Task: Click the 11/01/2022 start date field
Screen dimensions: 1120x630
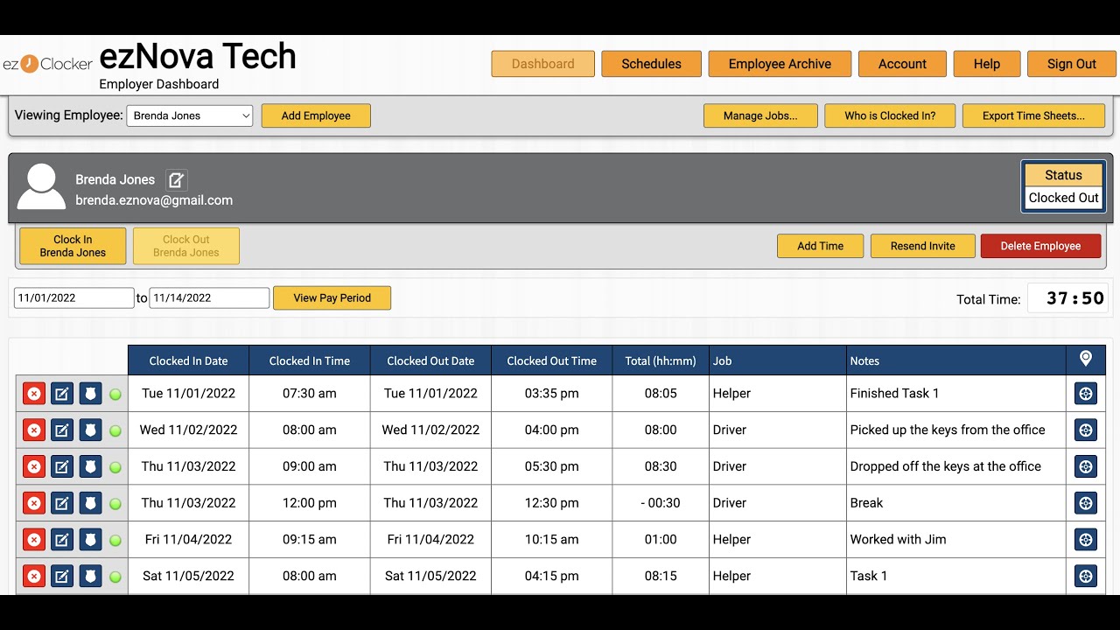Action: point(74,298)
